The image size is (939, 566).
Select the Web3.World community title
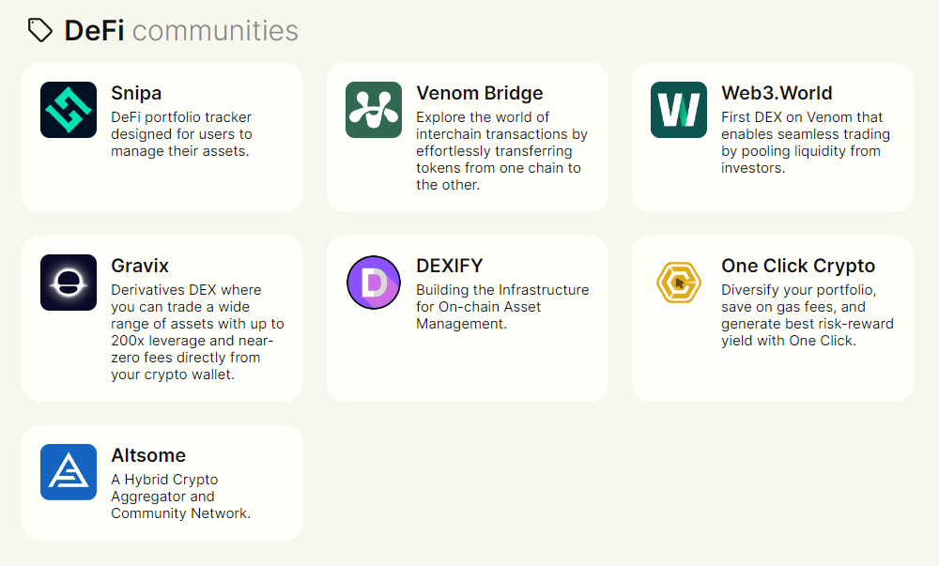pyautogui.click(x=777, y=93)
